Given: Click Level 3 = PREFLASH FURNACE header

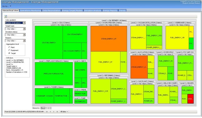Looking at the screenshot, I should (54, 61).
